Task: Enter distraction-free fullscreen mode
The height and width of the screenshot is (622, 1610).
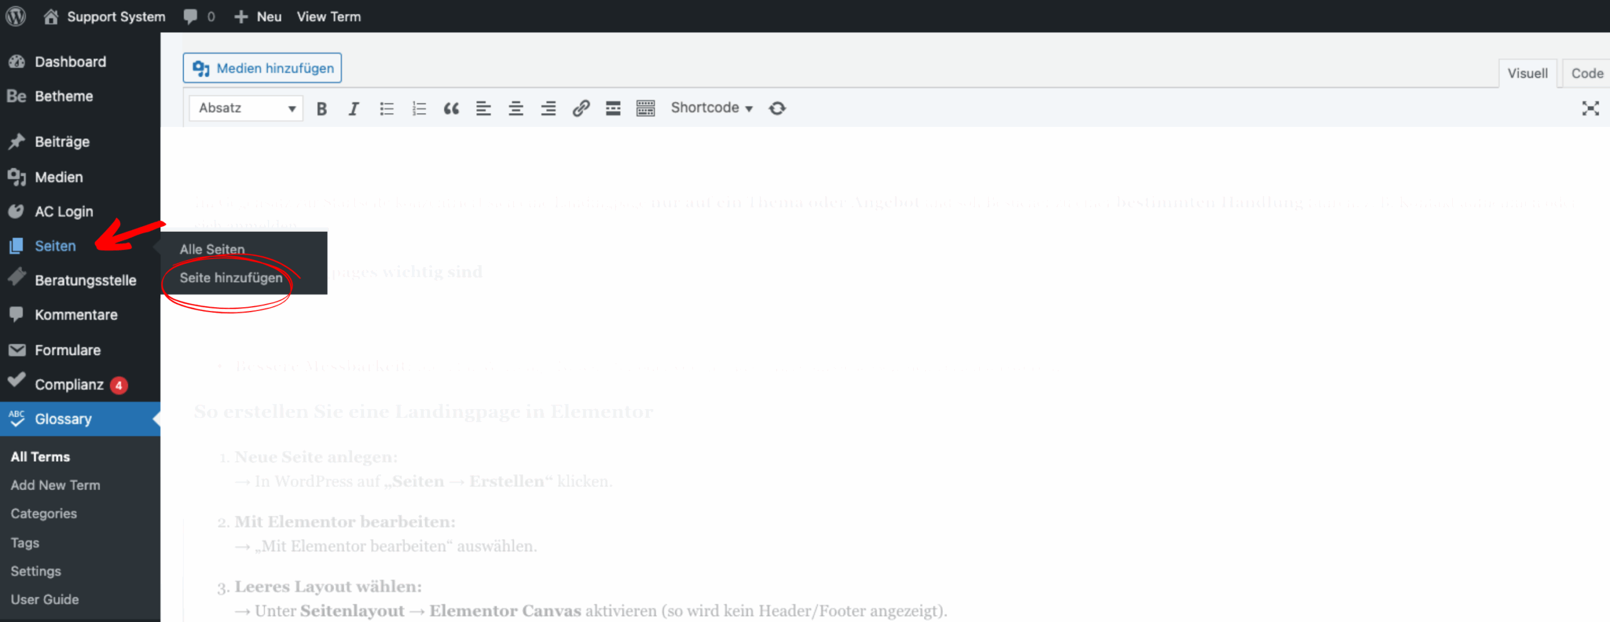Action: coord(1591,107)
